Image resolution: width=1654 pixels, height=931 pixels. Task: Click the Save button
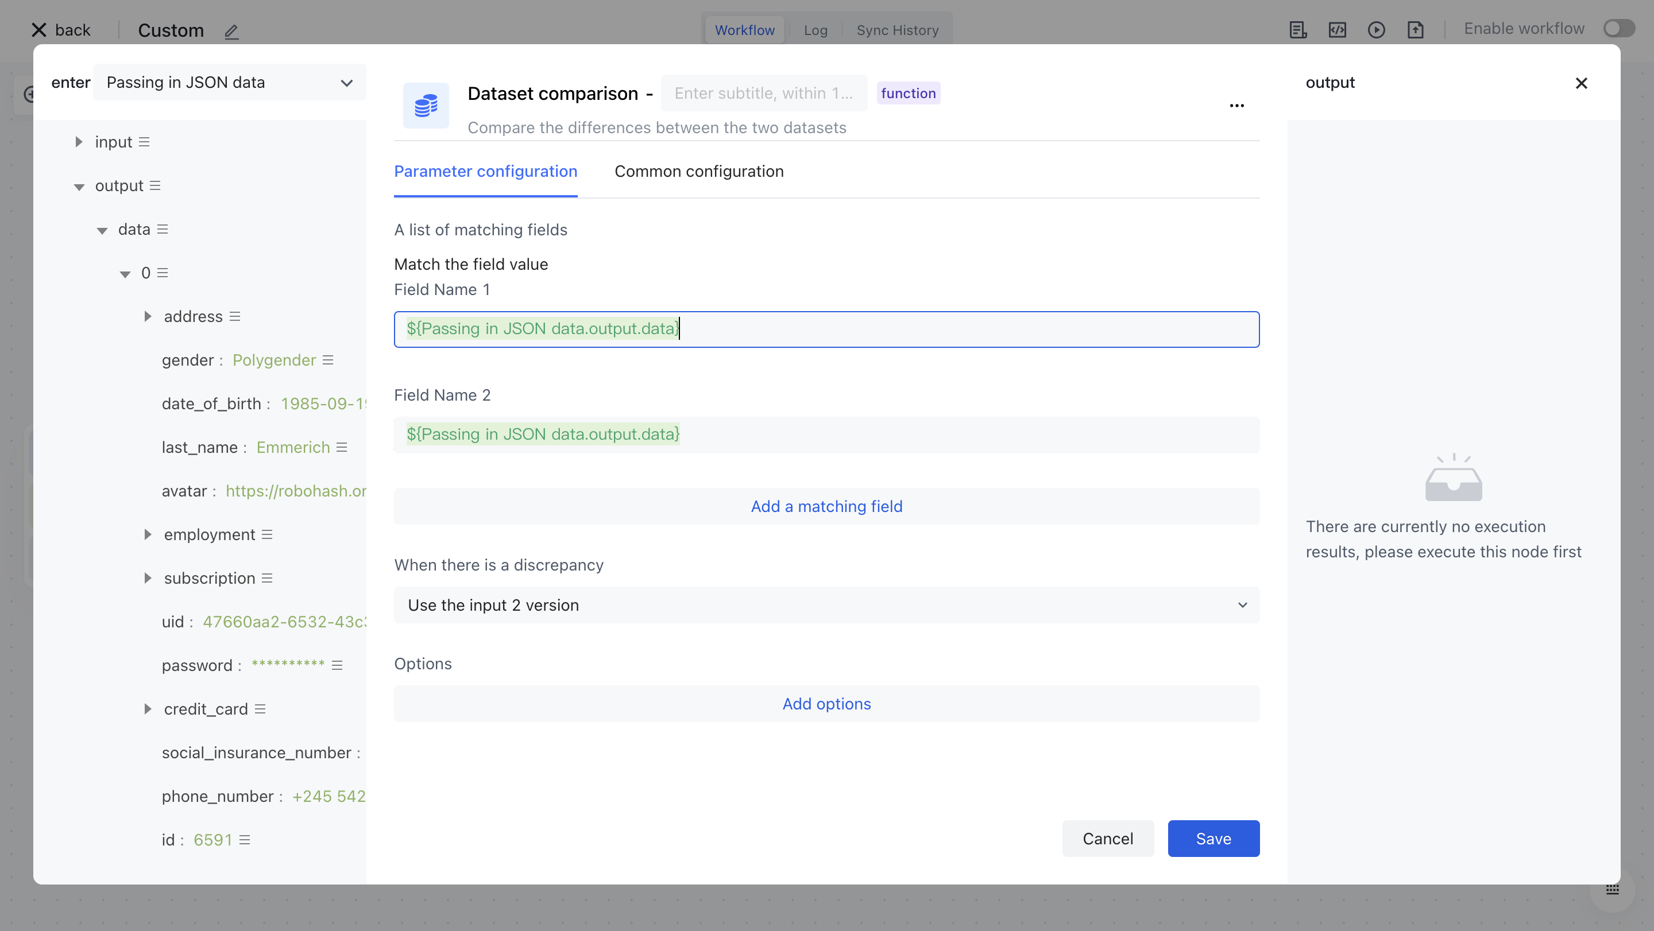click(1213, 839)
